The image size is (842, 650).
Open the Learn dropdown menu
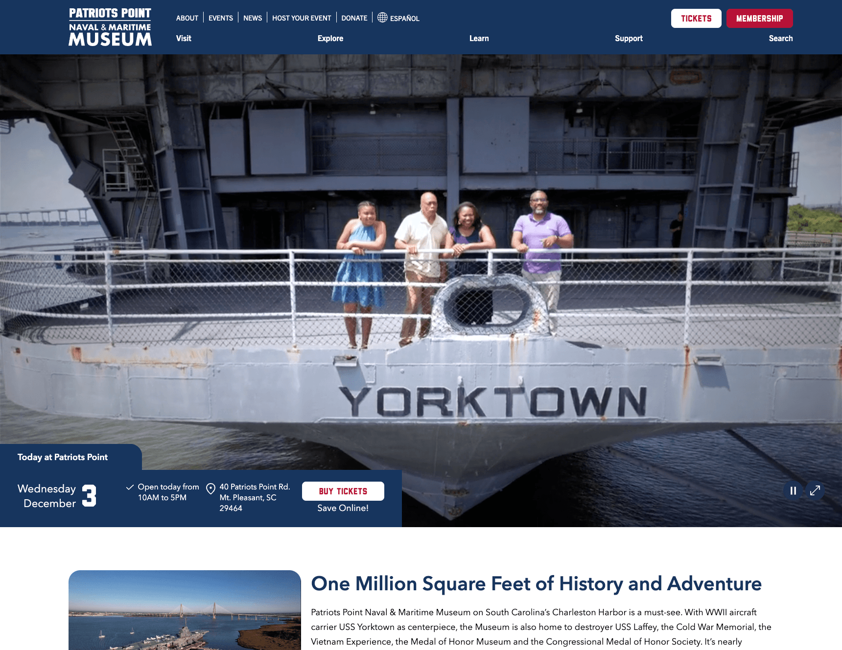(x=479, y=38)
